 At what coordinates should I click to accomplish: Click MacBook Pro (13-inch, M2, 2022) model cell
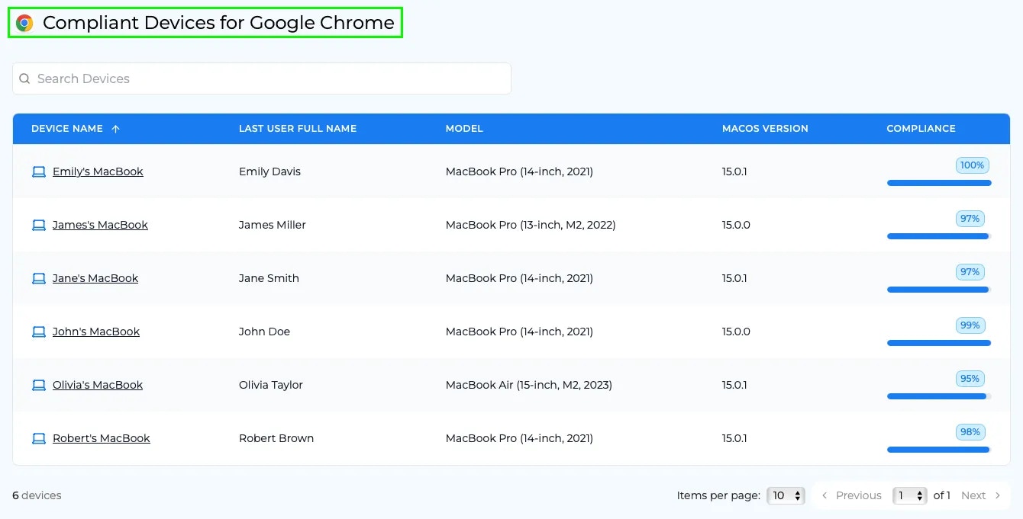pos(531,225)
